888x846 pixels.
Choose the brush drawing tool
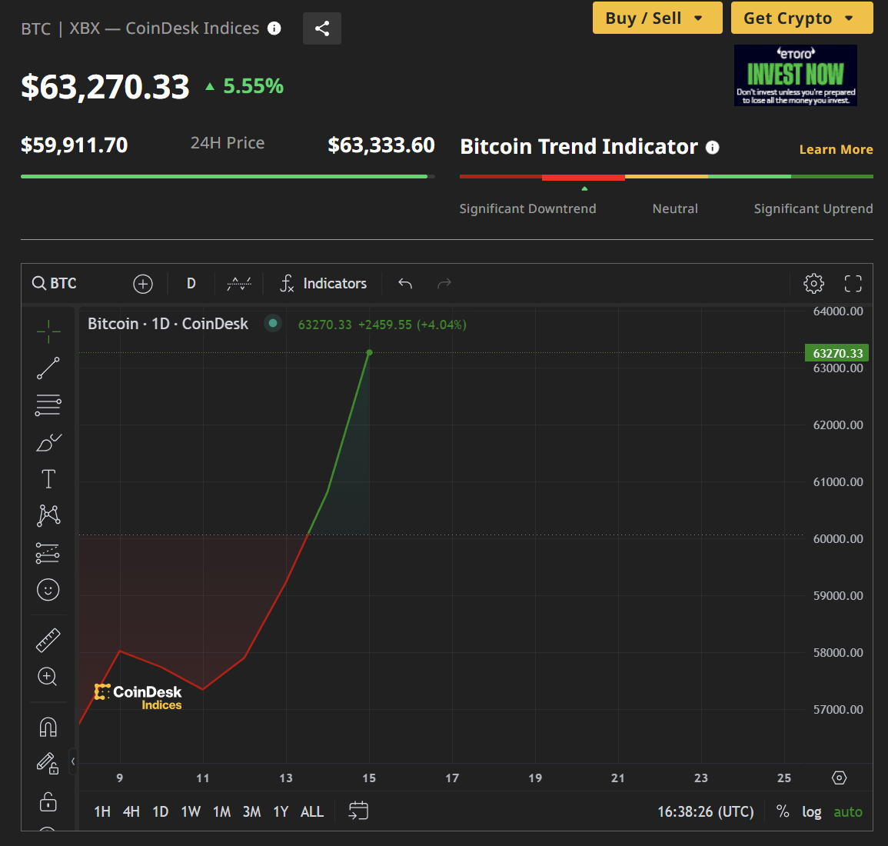(x=48, y=442)
